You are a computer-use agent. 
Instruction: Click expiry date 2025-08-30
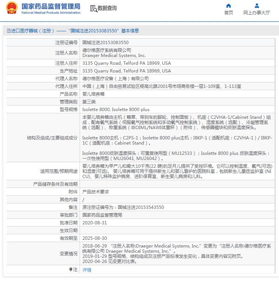pos(95,238)
